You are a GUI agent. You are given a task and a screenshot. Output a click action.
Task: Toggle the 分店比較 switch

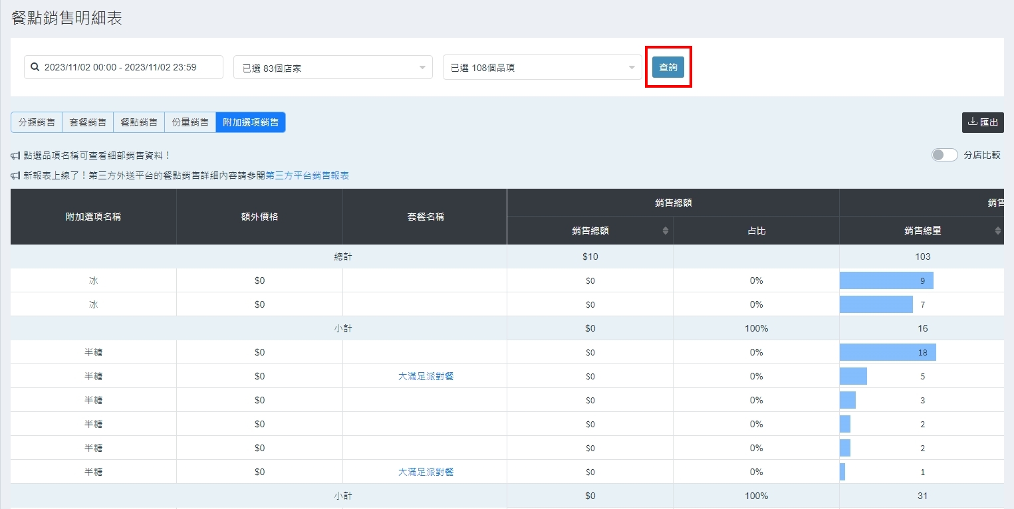point(944,155)
